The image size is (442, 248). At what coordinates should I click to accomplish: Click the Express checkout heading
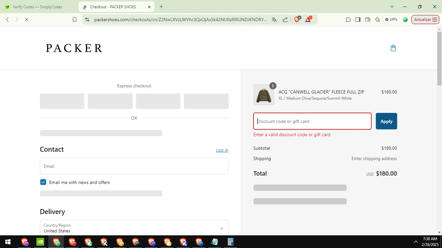click(134, 86)
